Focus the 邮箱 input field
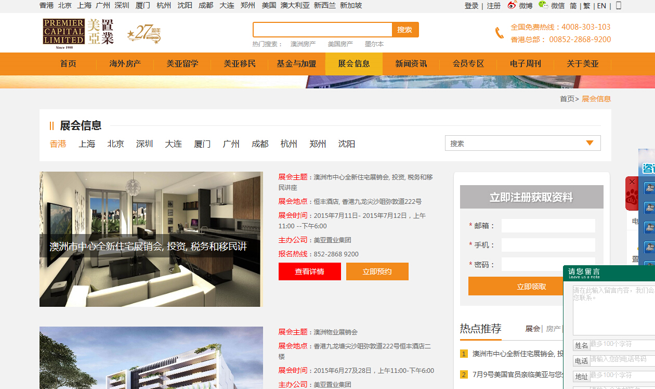 [548, 226]
